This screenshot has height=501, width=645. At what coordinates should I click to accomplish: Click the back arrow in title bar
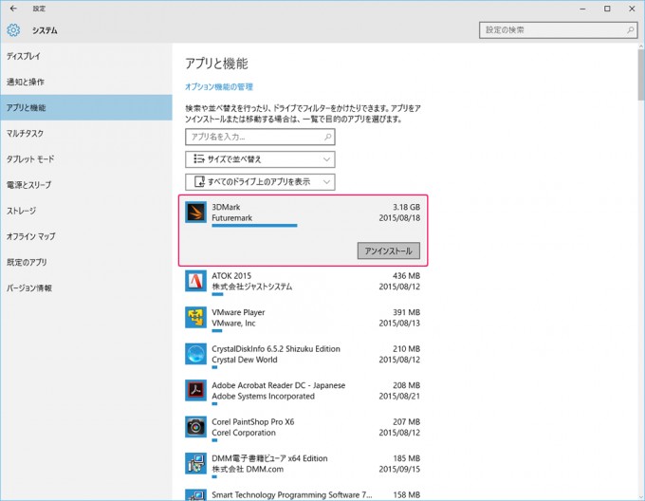(13, 9)
